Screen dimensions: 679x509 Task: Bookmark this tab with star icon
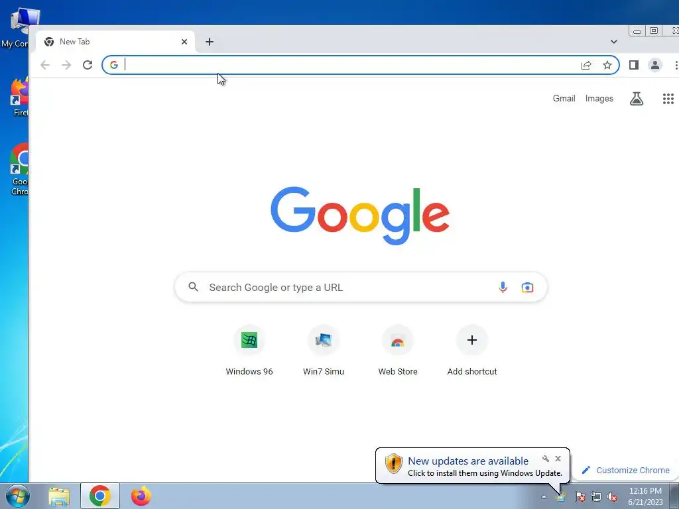[x=607, y=65]
